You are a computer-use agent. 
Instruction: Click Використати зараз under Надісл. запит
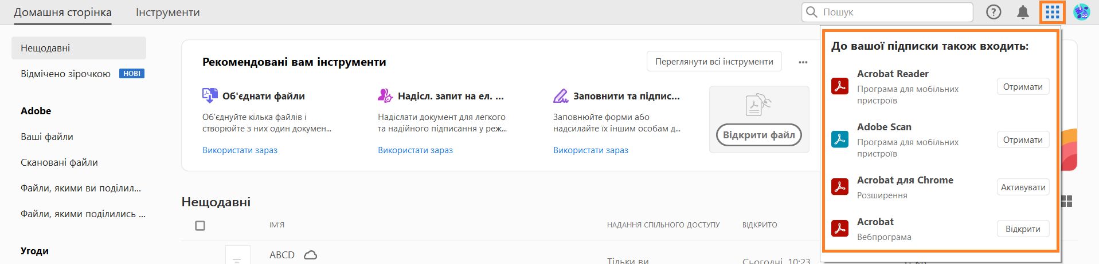pyautogui.click(x=415, y=150)
